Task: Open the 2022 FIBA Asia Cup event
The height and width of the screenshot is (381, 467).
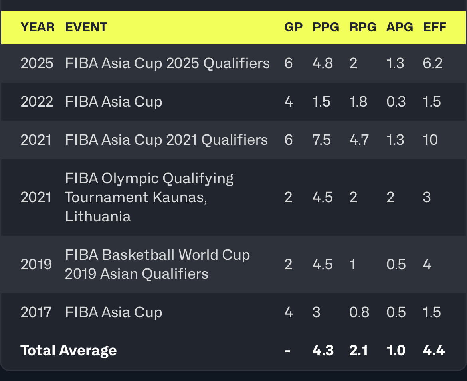Action: coord(114,102)
